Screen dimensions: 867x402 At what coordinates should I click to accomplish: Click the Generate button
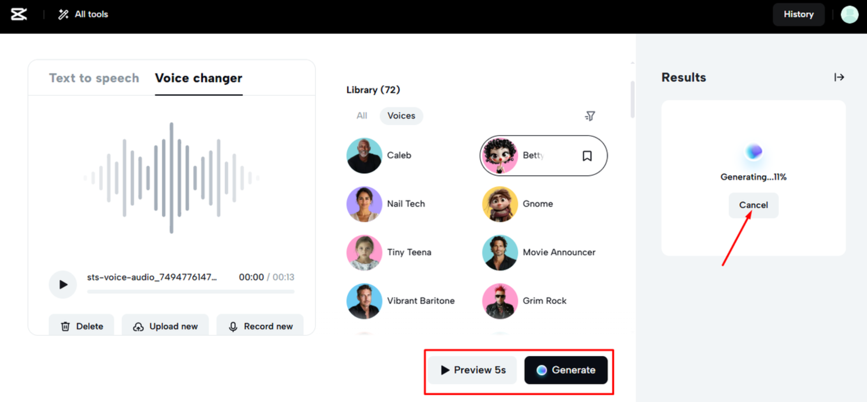tap(566, 370)
